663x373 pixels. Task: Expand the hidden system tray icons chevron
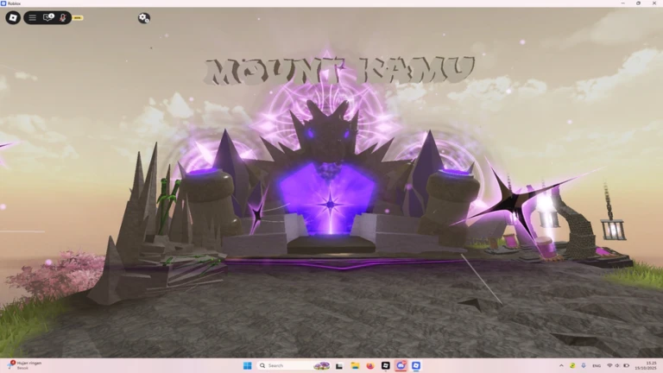click(561, 365)
